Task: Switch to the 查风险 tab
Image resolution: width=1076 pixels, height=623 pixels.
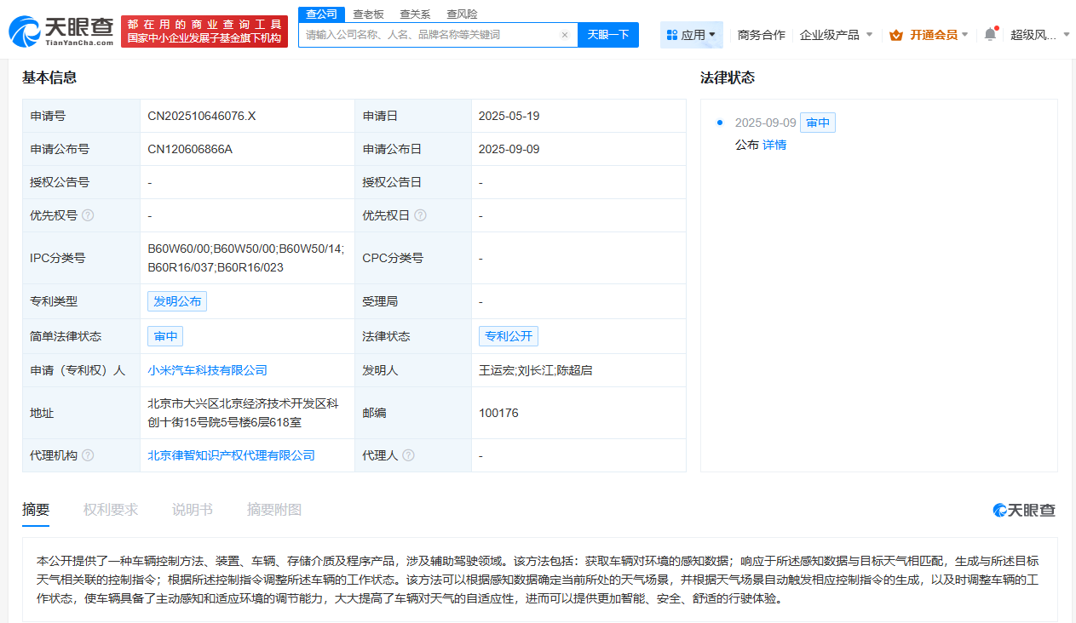Action: click(463, 14)
